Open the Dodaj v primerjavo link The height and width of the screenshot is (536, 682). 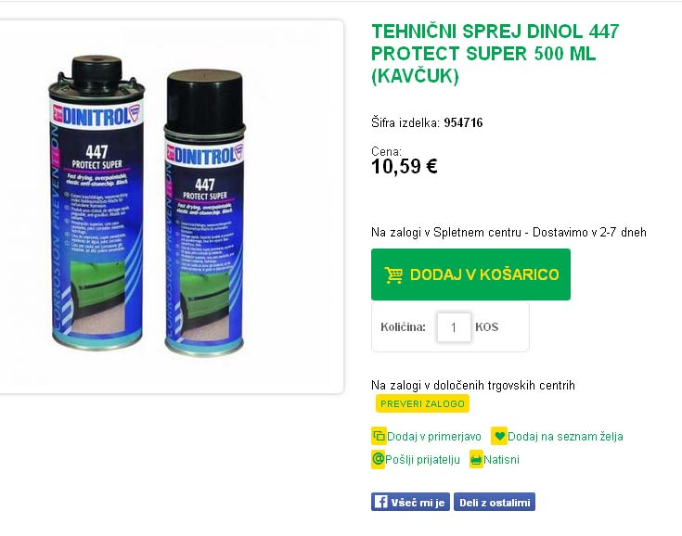click(434, 437)
